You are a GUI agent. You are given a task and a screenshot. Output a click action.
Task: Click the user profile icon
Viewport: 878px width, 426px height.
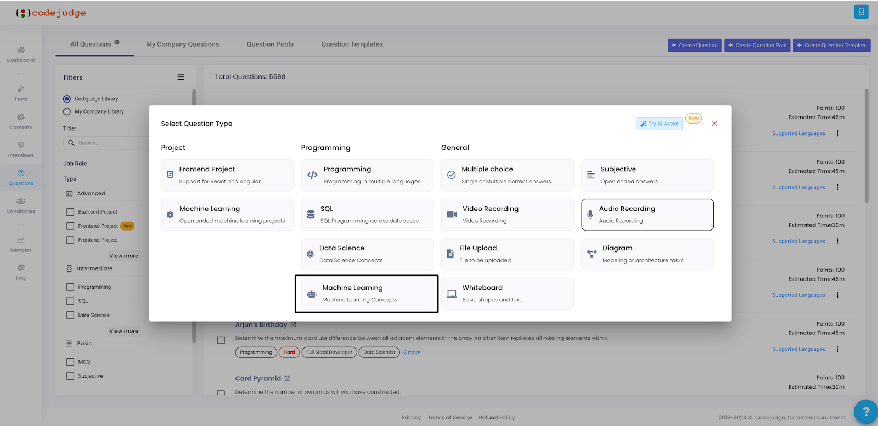pyautogui.click(x=861, y=12)
